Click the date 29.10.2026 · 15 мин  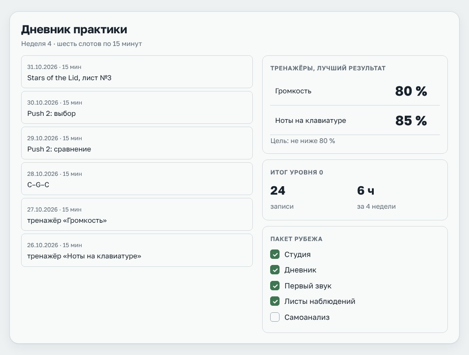pos(54,138)
